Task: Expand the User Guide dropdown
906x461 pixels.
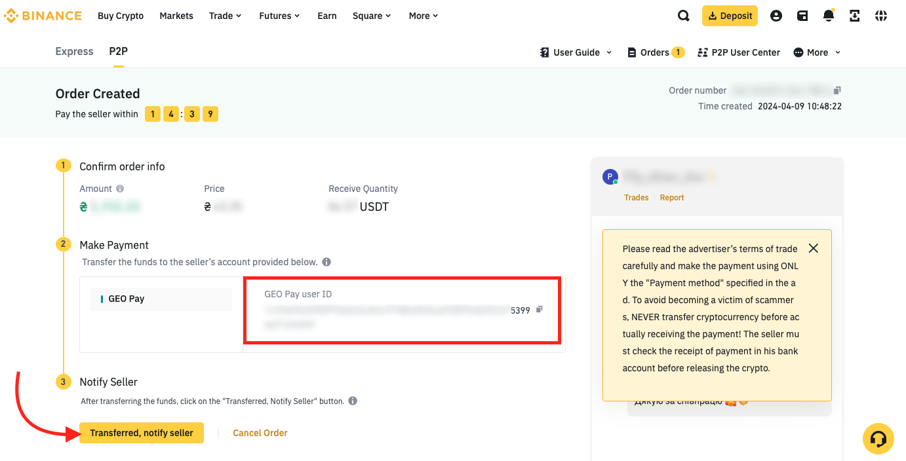Action: click(x=576, y=52)
